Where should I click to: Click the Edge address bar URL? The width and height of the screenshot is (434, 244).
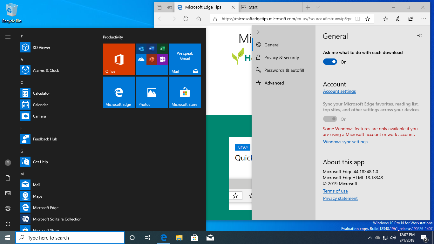pos(287,19)
